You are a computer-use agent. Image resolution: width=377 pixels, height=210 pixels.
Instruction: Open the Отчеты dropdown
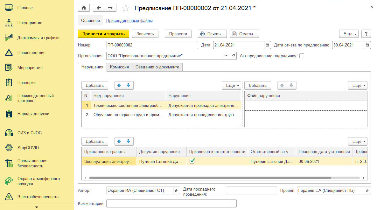tap(244, 34)
